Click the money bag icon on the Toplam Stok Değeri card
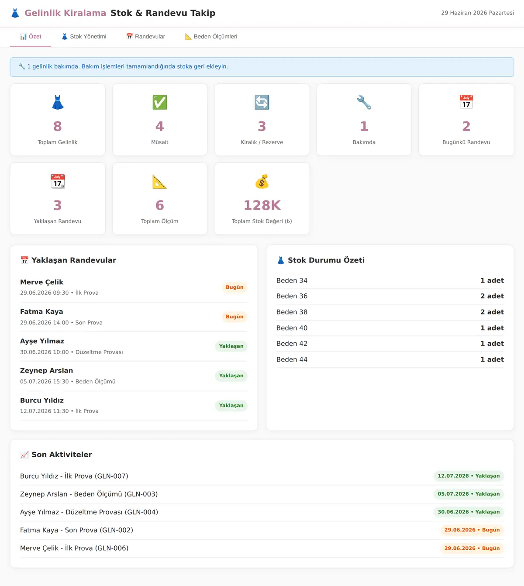 [262, 181]
